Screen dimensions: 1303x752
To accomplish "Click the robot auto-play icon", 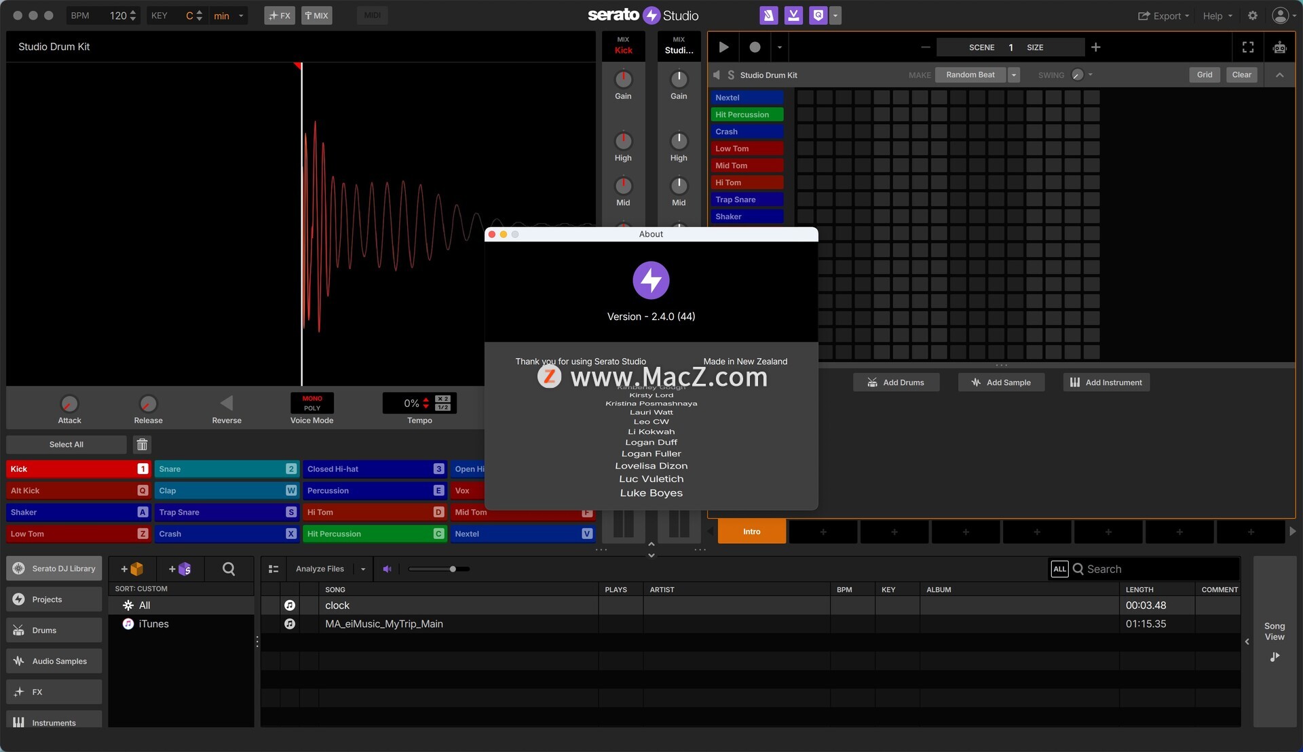I will (x=1279, y=47).
